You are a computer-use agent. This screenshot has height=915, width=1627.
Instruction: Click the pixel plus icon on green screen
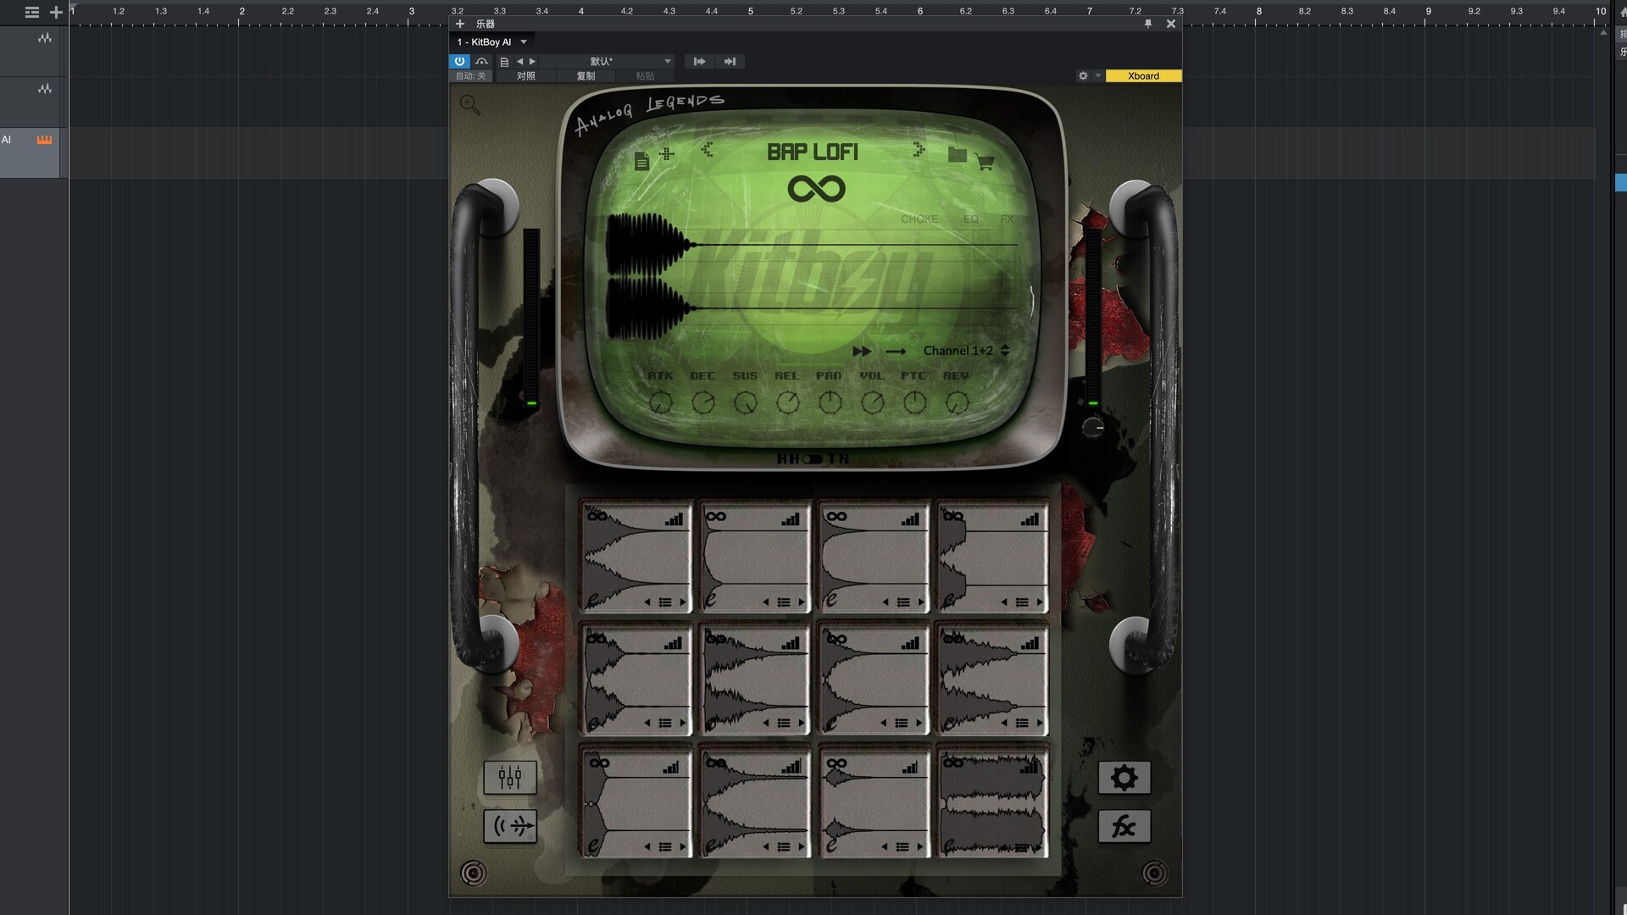(667, 153)
